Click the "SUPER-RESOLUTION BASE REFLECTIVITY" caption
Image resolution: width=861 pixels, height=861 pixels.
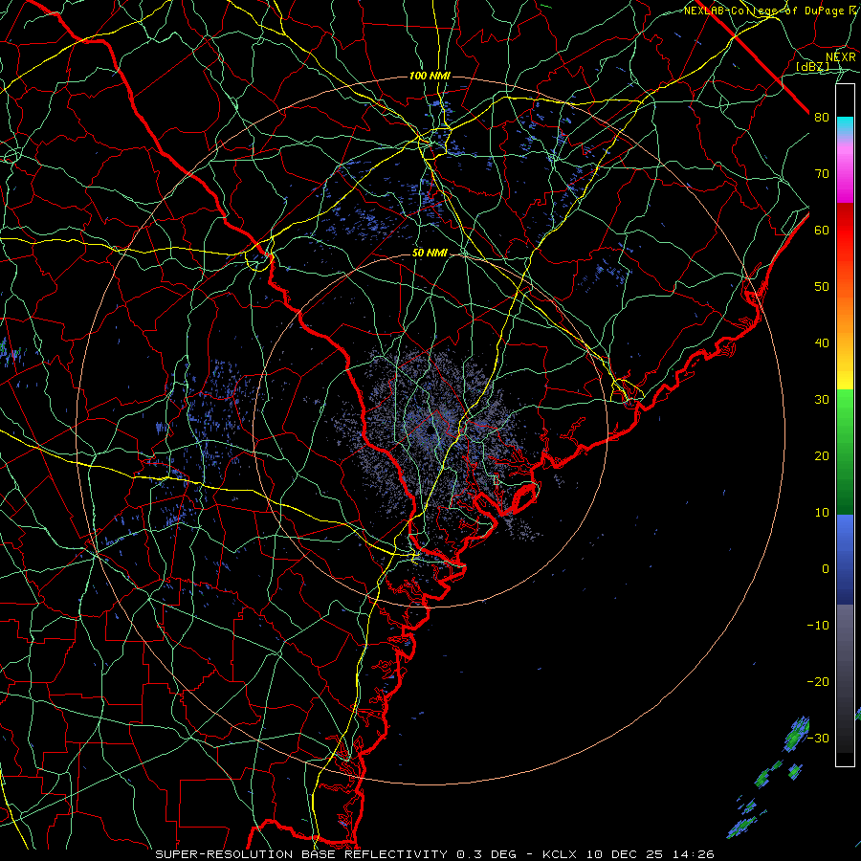point(301,854)
